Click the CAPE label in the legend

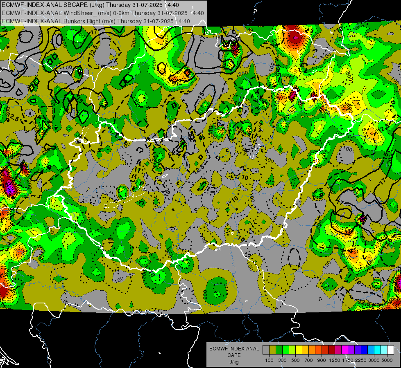[x=234, y=355]
